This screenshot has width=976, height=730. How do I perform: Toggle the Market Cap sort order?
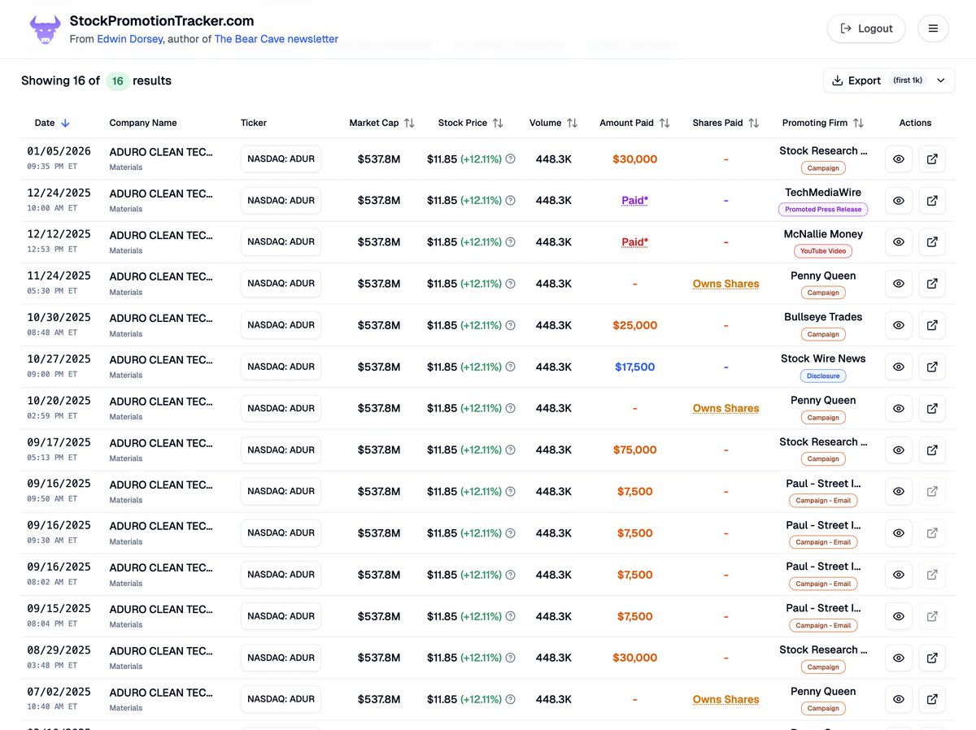(407, 123)
